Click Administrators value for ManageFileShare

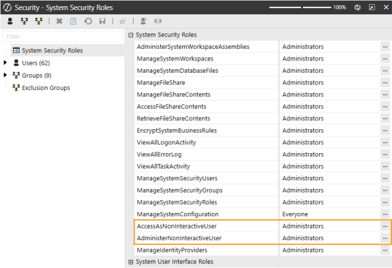[x=303, y=82]
